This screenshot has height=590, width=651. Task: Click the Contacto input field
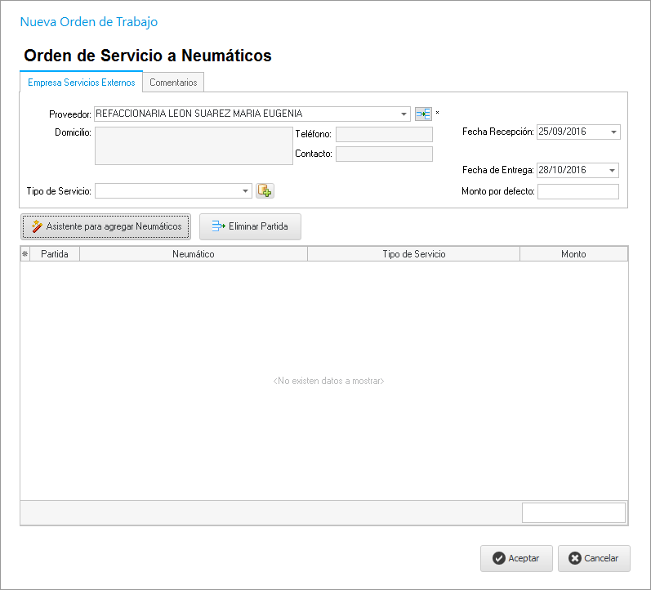[384, 154]
